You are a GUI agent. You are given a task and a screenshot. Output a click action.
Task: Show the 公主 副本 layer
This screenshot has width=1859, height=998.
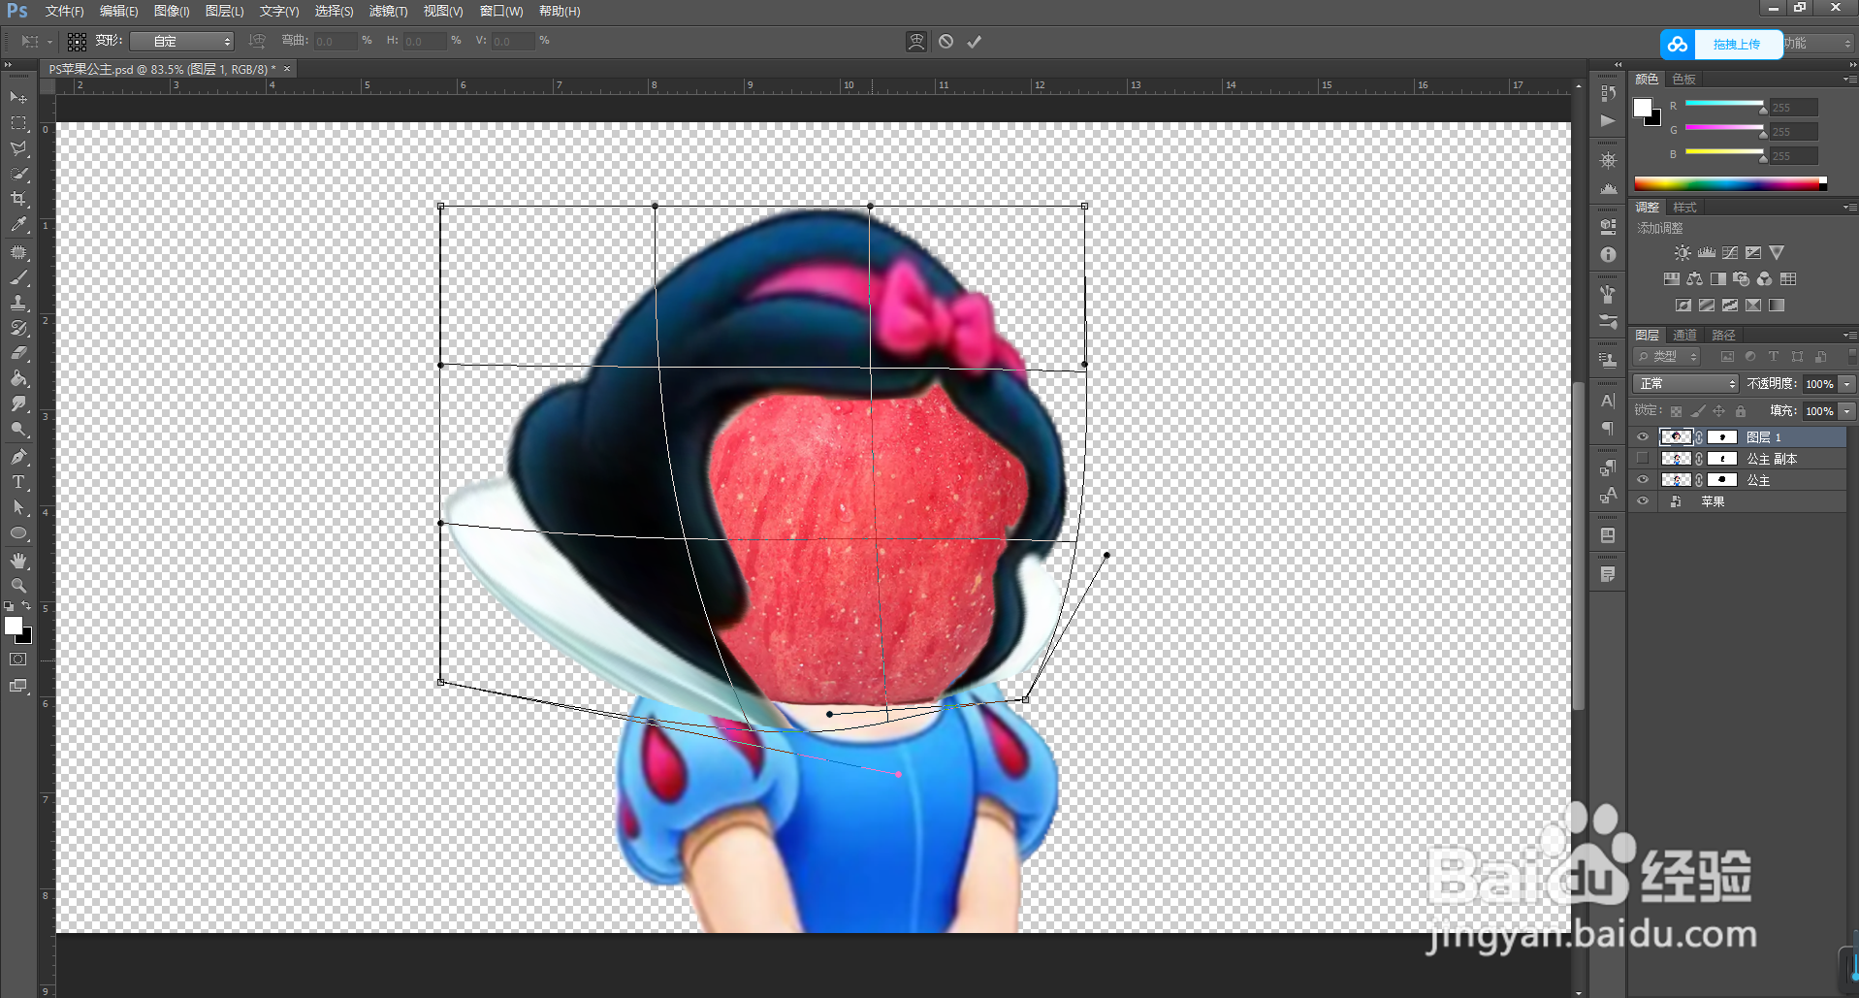click(1643, 459)
